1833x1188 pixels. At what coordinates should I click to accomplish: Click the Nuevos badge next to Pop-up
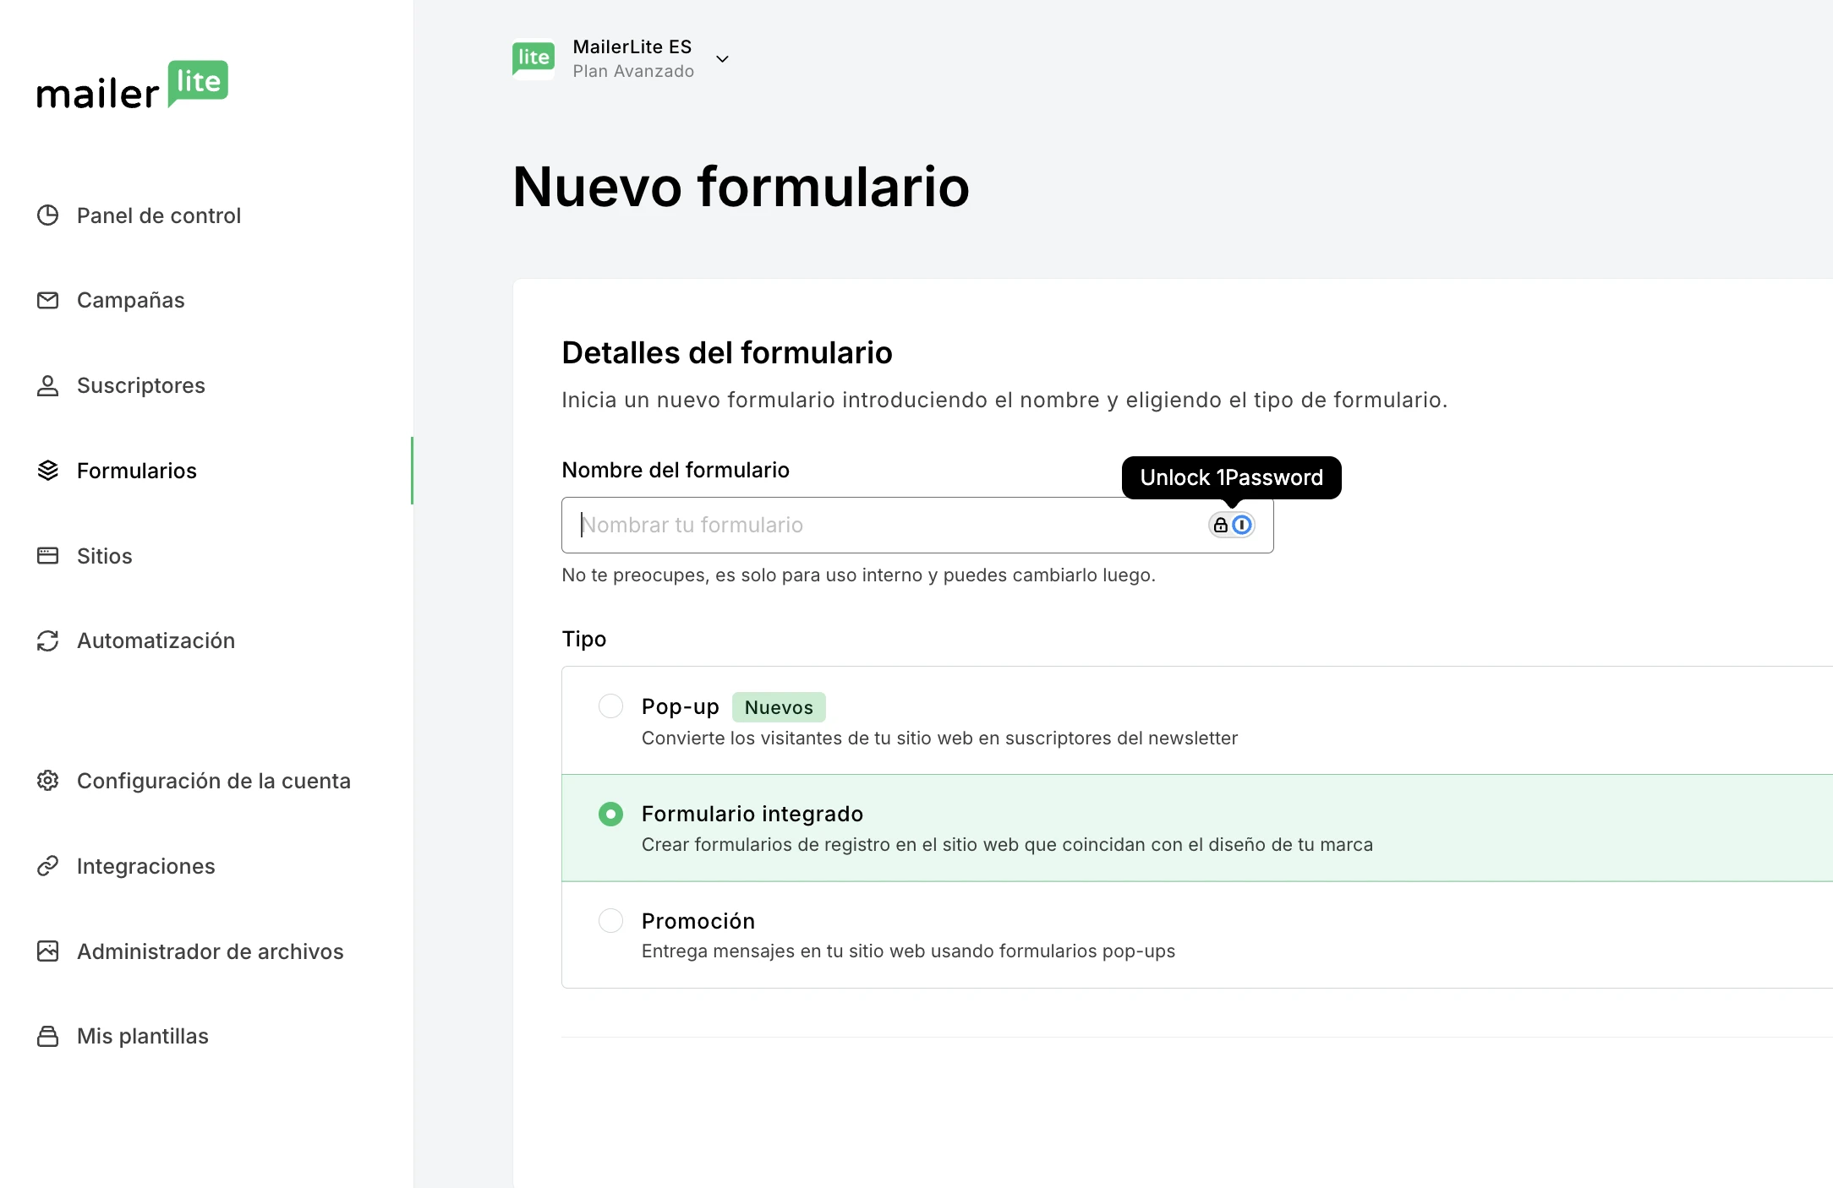pos(778,707)
